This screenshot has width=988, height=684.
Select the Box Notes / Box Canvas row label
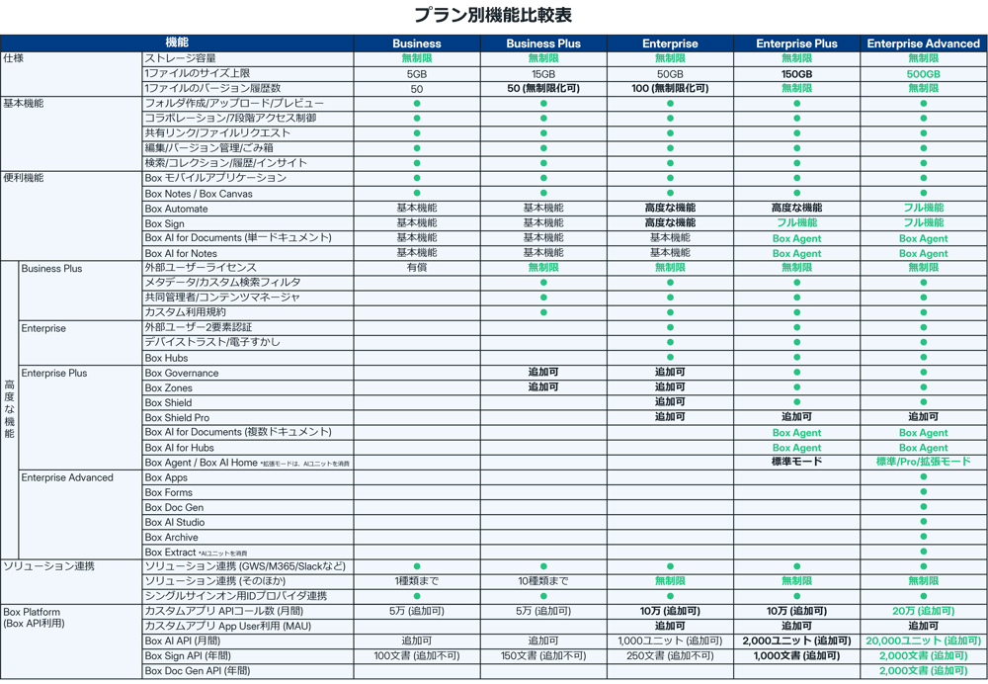tap(199, 194)
